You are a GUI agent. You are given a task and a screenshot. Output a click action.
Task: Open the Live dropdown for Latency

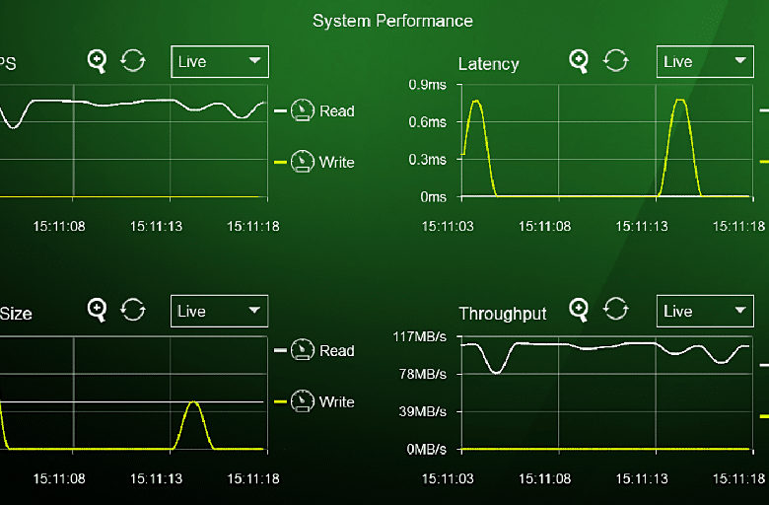pyautogui.click(x=705, y=62)
